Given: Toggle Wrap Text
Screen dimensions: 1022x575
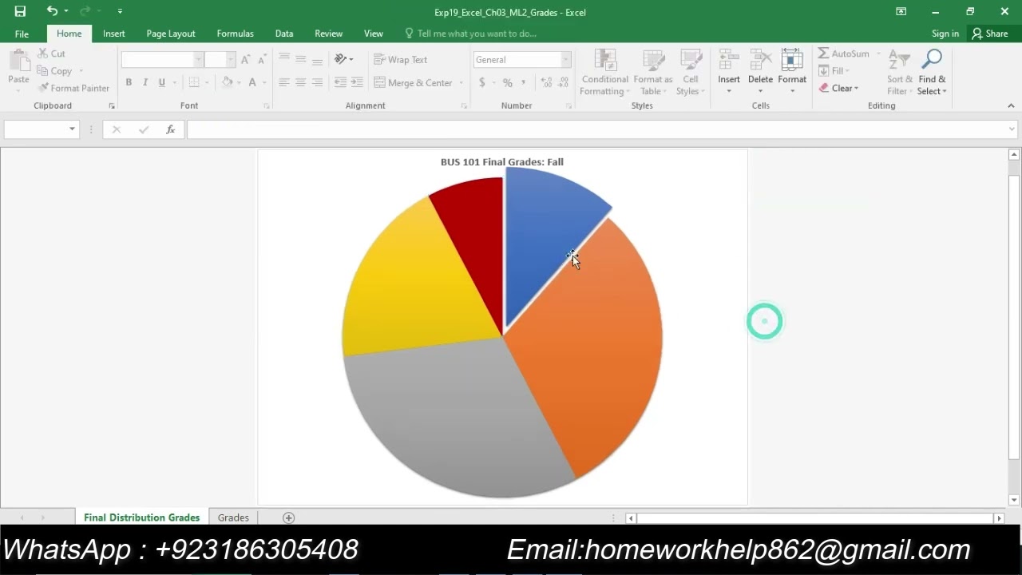Looking at the screenshot, I should pyautogui.click(x=401, y=60).
